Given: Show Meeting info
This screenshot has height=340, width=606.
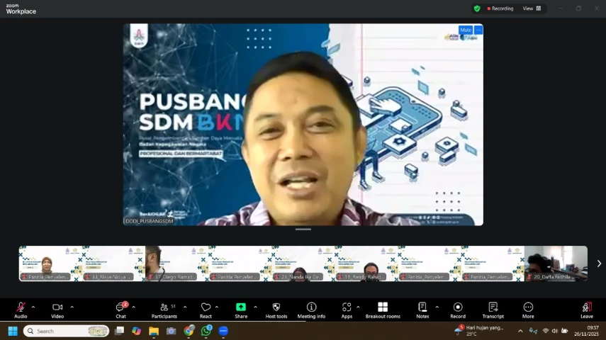Looking at the screenshot, I should click(x=311, y=310).
